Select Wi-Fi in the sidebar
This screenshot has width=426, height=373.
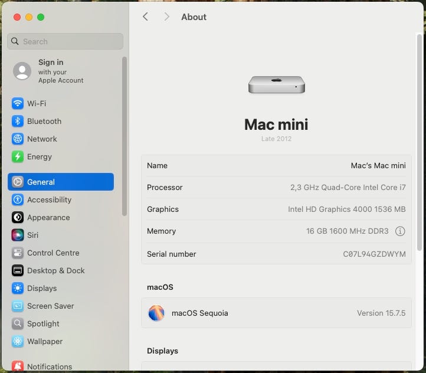pyautogui.click(x=61, y=103)
